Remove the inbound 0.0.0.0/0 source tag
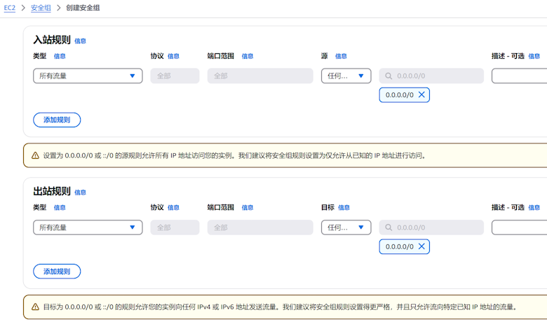This screenshot has width=547, height=324. [x=421, y=95]
